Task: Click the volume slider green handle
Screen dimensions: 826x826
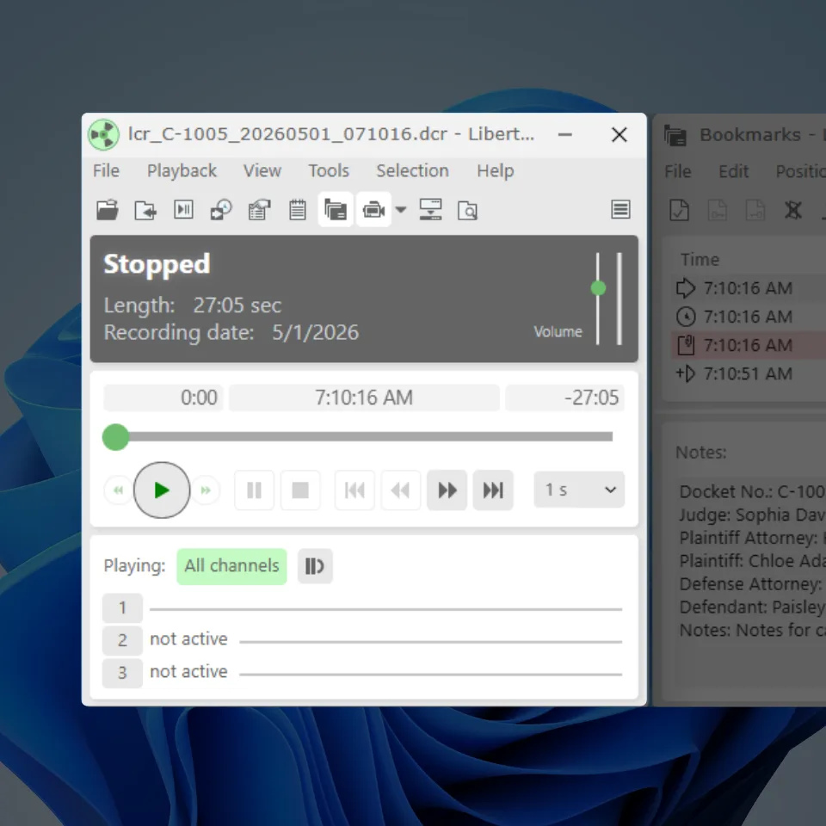Action: pyautogui.click(x=599, y=288)
